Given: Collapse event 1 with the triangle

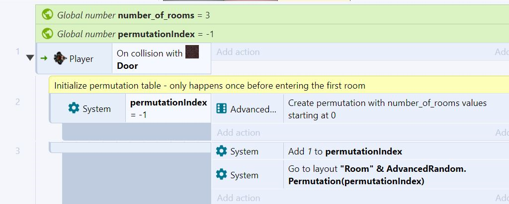Looking at the screenshot, I should point(30,58).
